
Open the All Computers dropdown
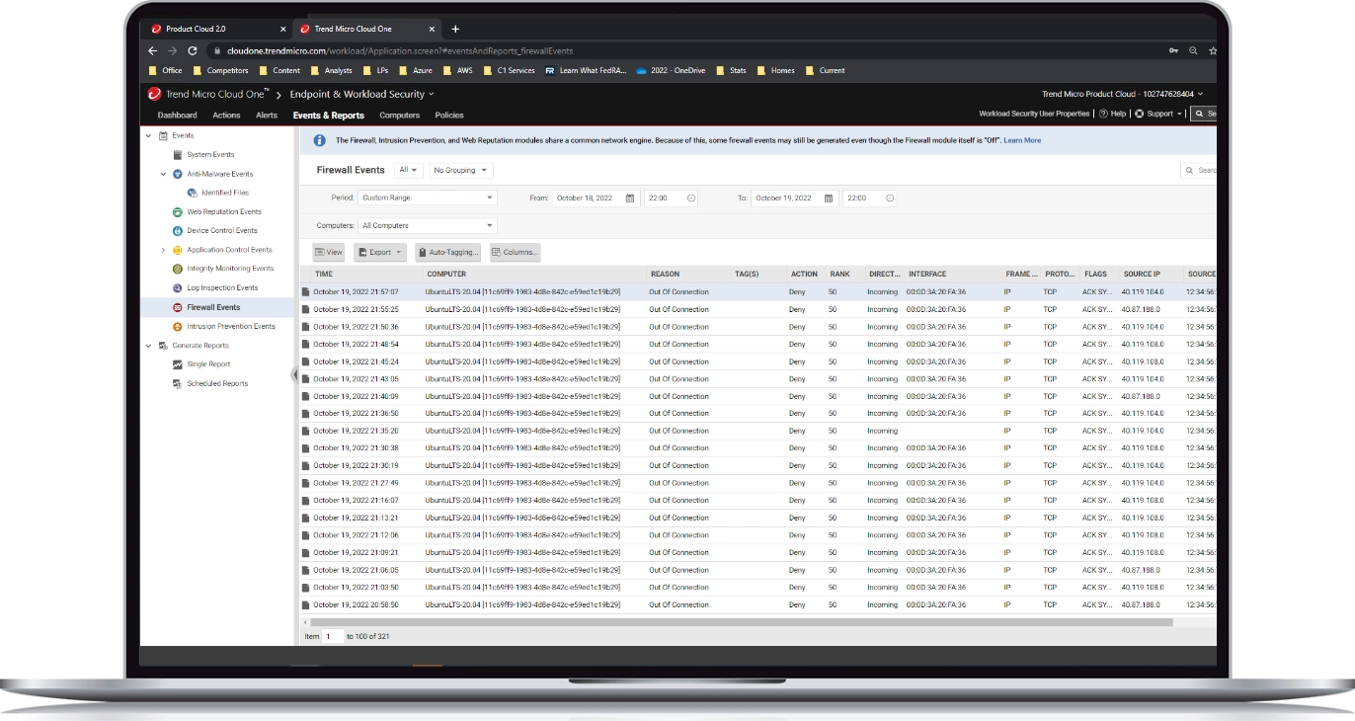tap(427, 226)
